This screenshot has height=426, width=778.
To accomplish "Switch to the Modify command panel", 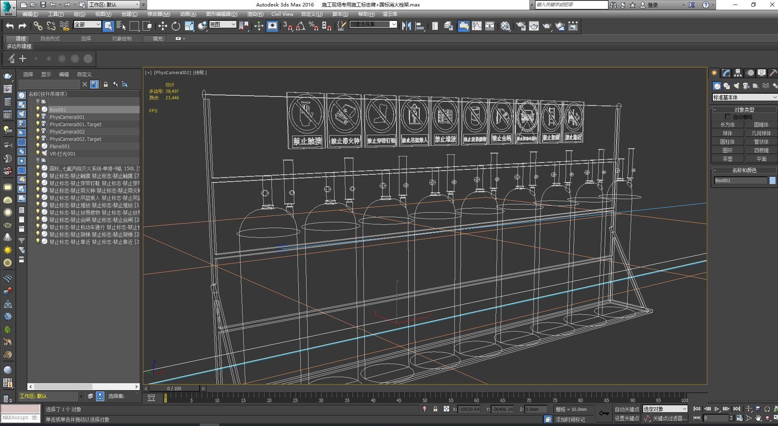I will (726, 73).
